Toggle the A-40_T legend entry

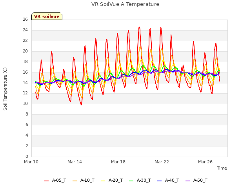pyautogui.click(x=168, y=181)
